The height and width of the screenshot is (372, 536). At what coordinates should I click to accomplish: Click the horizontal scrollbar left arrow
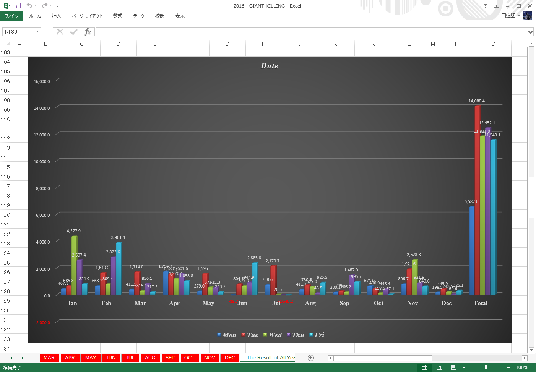coord(331,358)
